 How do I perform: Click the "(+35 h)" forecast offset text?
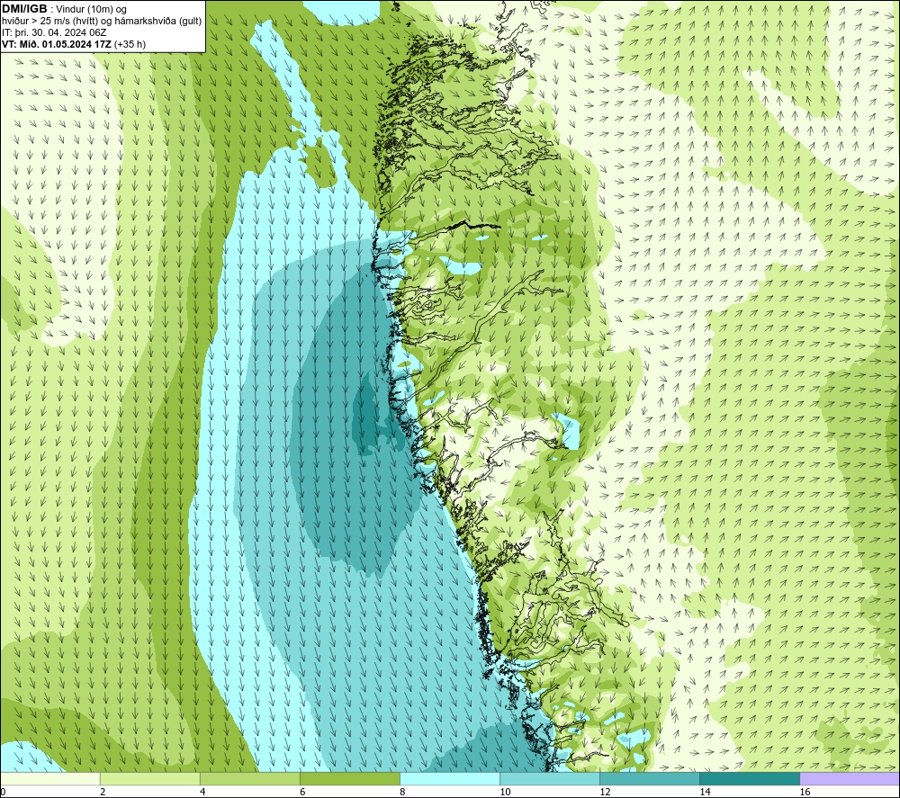point(130,44)
